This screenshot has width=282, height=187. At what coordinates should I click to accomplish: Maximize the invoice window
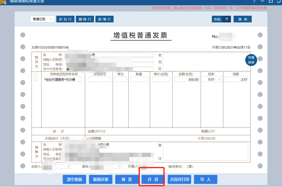pos(271,1)
